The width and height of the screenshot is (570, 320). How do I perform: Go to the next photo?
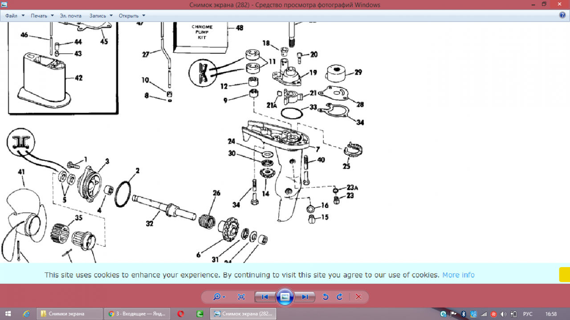(x=305, y=297)
